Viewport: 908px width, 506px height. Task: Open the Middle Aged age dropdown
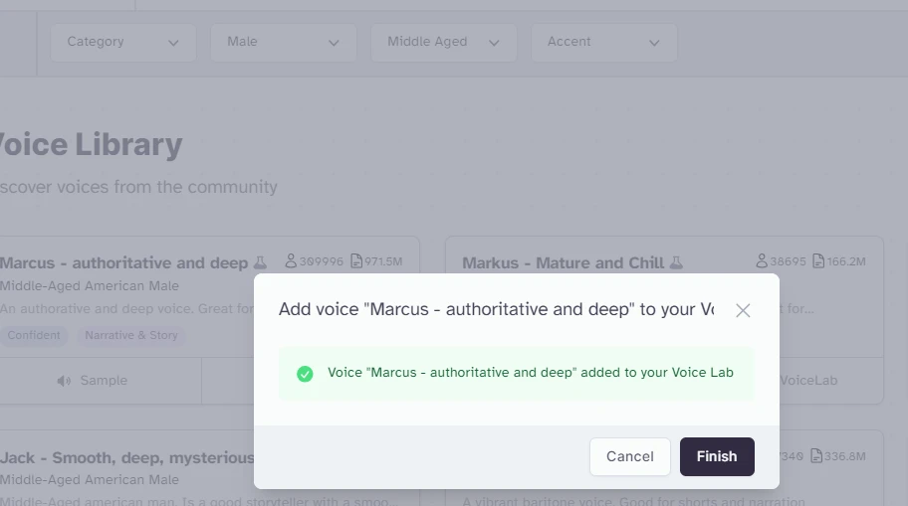[x=444, y=42]
